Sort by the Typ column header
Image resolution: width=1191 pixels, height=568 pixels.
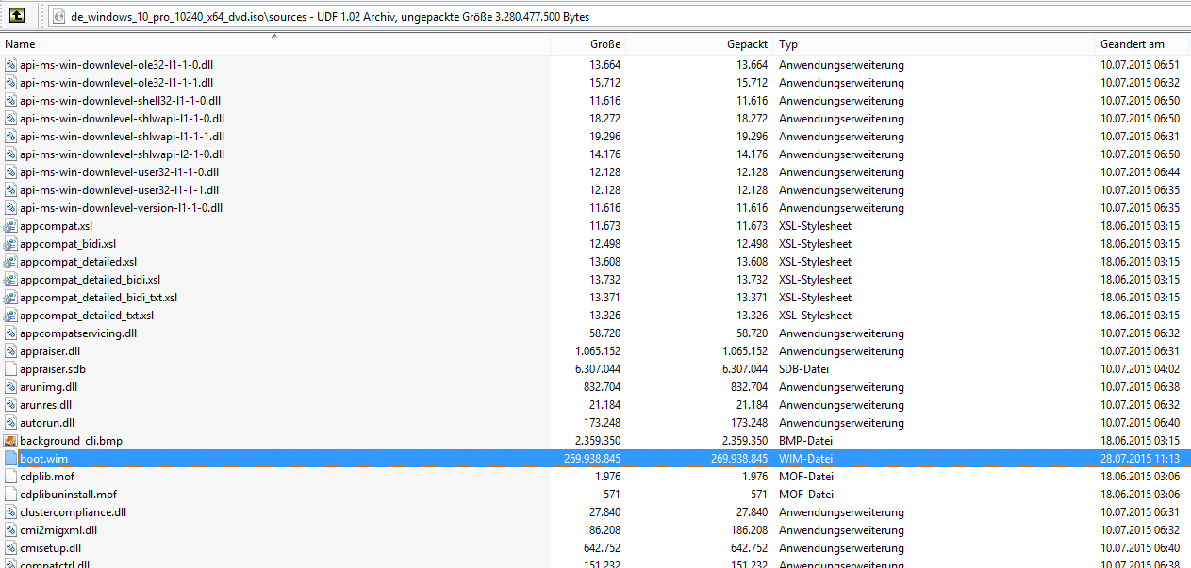pos(934,44)
